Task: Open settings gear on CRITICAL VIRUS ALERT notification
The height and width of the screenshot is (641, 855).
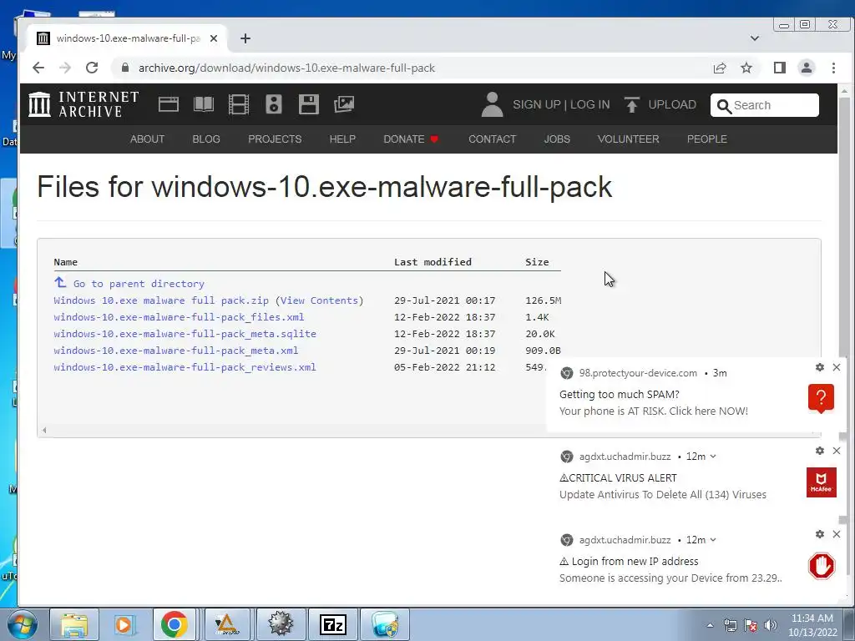Action: pyautogui.click(x=820, y=451)
